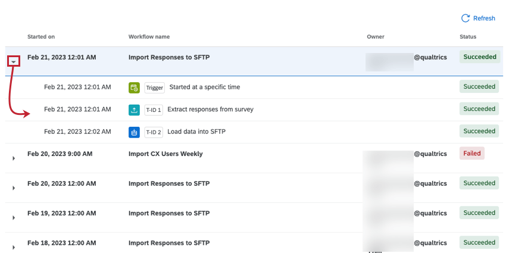Click the Failed status badge
The height and width of the screenshot is (253, 506).
coord(470,154)
